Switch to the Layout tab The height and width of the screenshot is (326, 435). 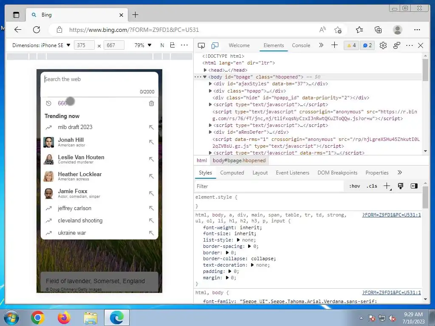pos(260,173)
